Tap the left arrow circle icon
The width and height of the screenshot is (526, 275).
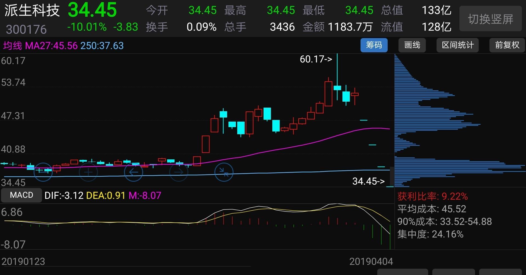(133, 172)
